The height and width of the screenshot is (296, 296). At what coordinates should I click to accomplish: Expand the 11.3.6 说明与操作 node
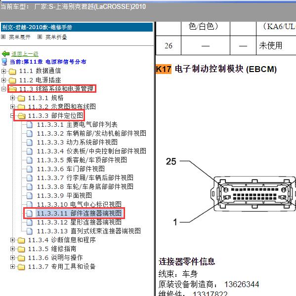click(x=12, y=258)
